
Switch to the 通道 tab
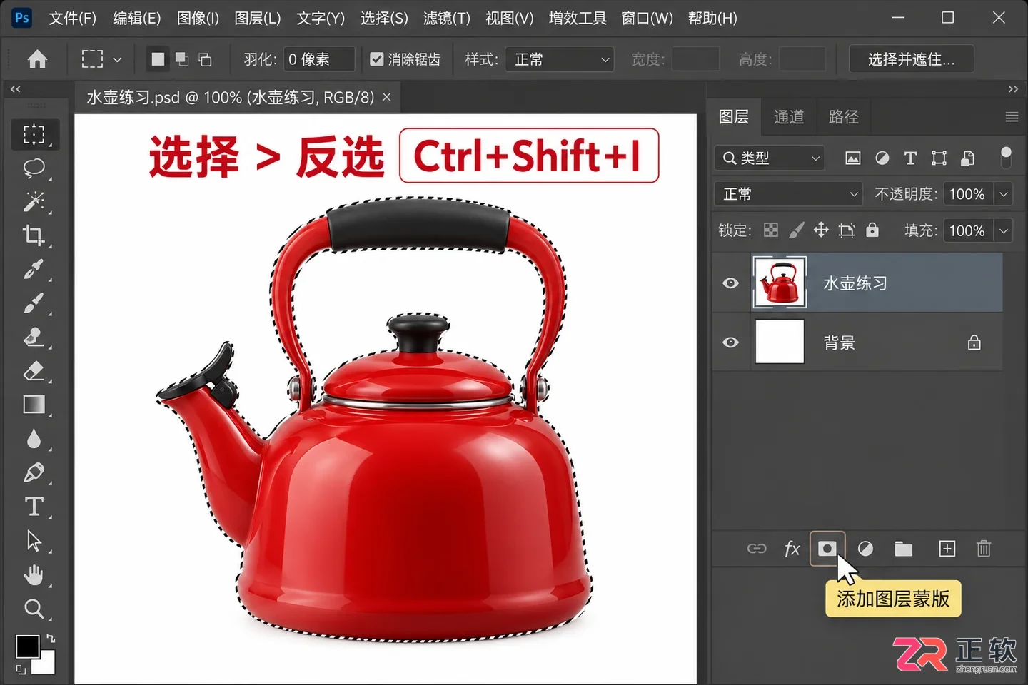[789, 117]
